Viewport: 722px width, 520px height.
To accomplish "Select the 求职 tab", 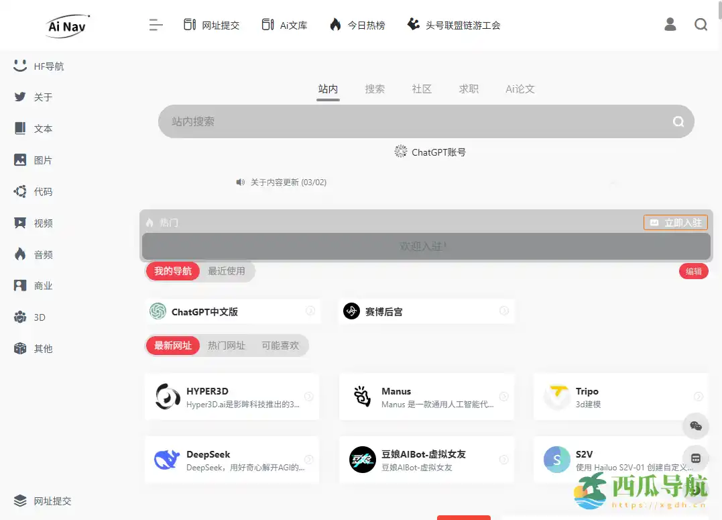I will point(469,88).
